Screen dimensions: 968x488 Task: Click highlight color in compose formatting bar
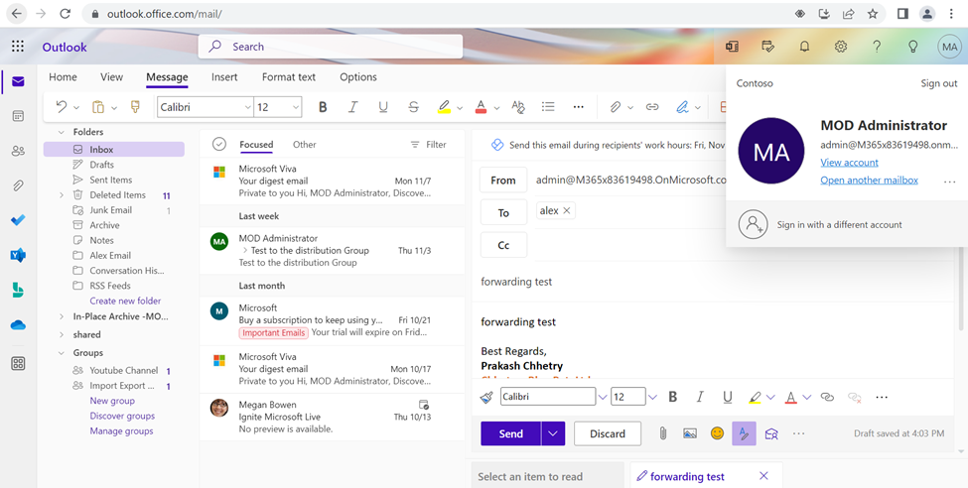point(755,397)
